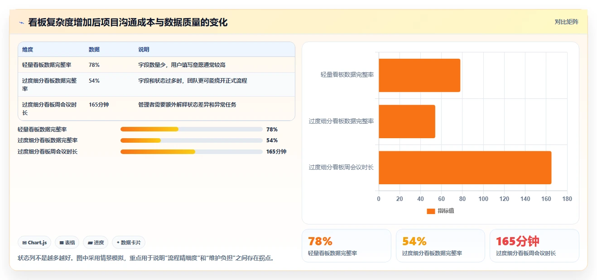Screen dimensions: 597x280
Task: Open the 165分钟 data card
Action: click(534, 246)
